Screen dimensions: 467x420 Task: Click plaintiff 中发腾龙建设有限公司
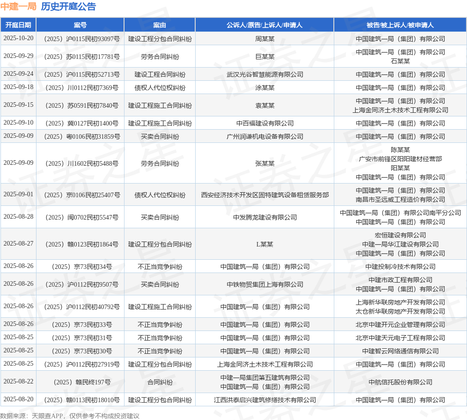point(265,217)
